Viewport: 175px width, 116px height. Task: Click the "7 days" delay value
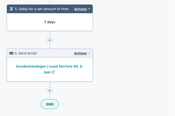50,22
